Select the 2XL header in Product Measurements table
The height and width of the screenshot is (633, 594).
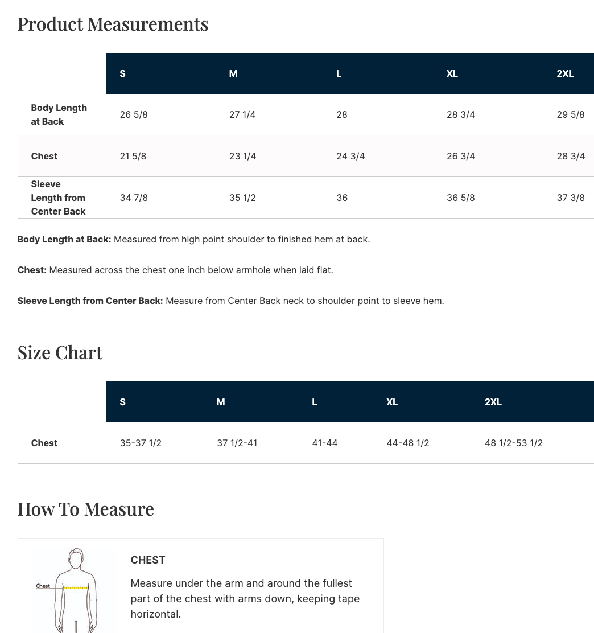[565, 73]
